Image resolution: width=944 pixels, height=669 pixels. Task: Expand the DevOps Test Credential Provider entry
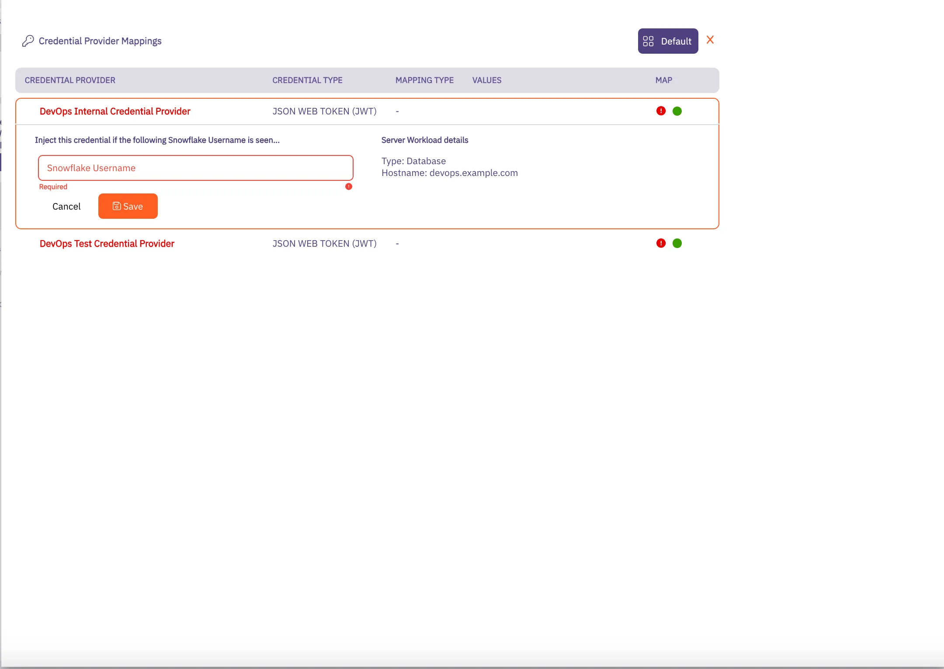pyautogui.click(x=107, y=243)
